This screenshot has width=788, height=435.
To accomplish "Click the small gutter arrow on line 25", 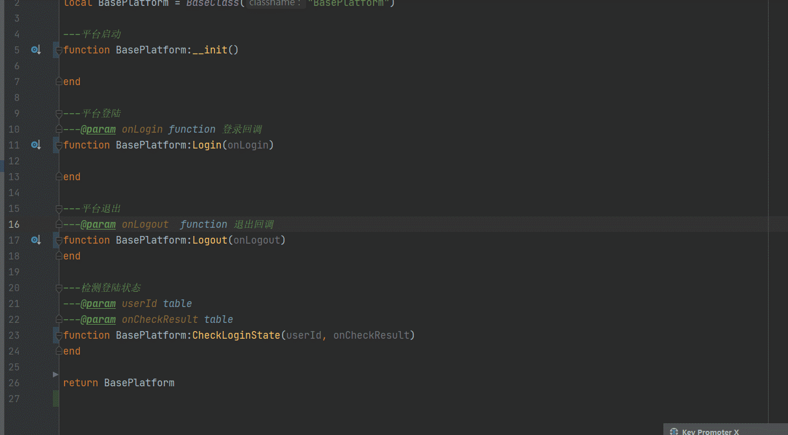I will coord(56,374).
